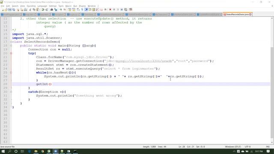274x154 pixels.
Task: Toggle file monitoring with the eye icon
Action: click(x=105, y=9)
